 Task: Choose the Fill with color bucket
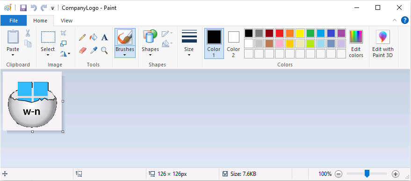(x=94, y=37)
